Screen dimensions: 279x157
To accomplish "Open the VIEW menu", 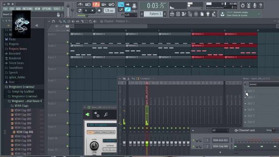I will click(x=37, y=9).
